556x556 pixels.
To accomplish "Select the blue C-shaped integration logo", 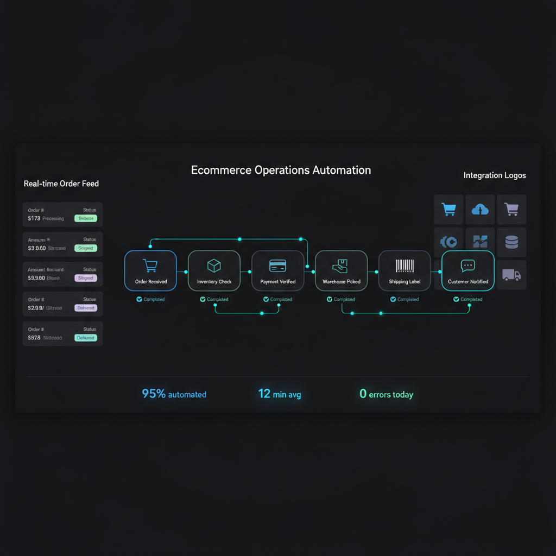I will pyautogui.click(x=448, y=242).
